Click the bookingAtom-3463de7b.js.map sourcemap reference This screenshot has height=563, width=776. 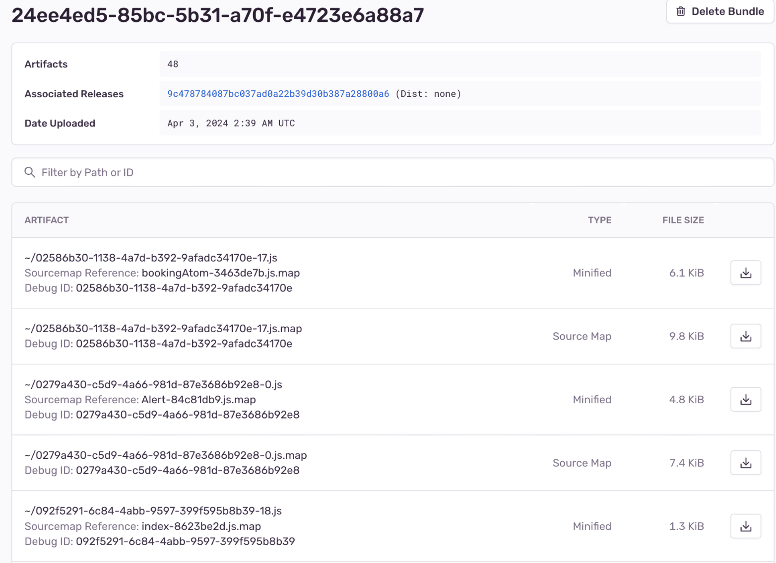220,273
